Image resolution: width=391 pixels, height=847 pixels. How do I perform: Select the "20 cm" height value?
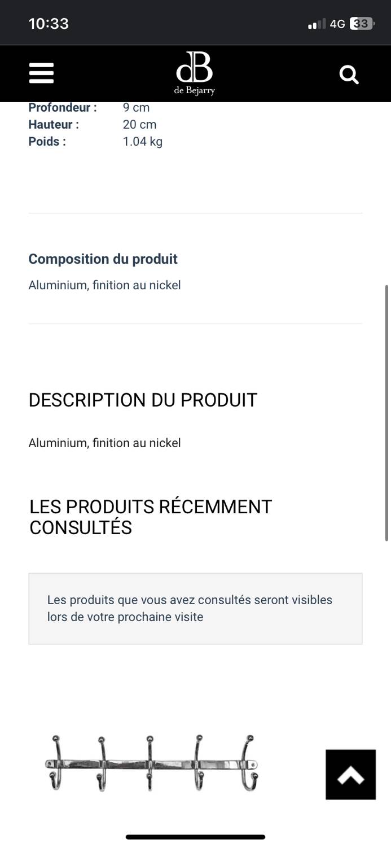139,125
